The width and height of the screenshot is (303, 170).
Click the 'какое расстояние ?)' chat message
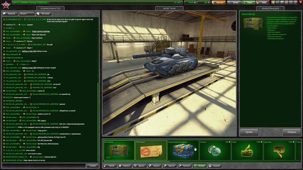(x=22, y=98)
